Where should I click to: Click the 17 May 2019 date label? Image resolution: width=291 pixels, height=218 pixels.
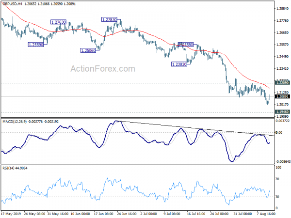11,214
